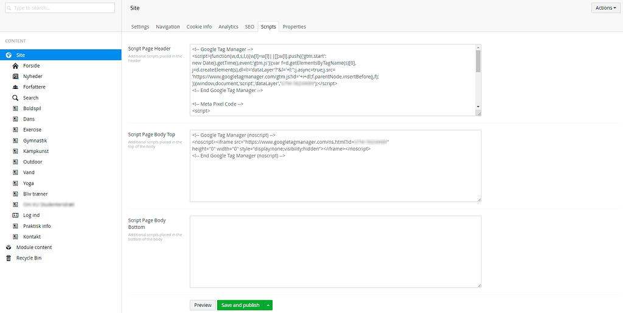
Task: Open the Cookie info tab
Action: coord(199,27)
